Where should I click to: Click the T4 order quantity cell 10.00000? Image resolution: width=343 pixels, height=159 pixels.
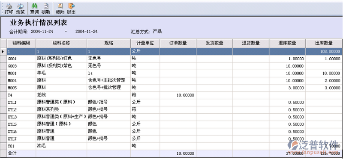(x=178, y=95)
